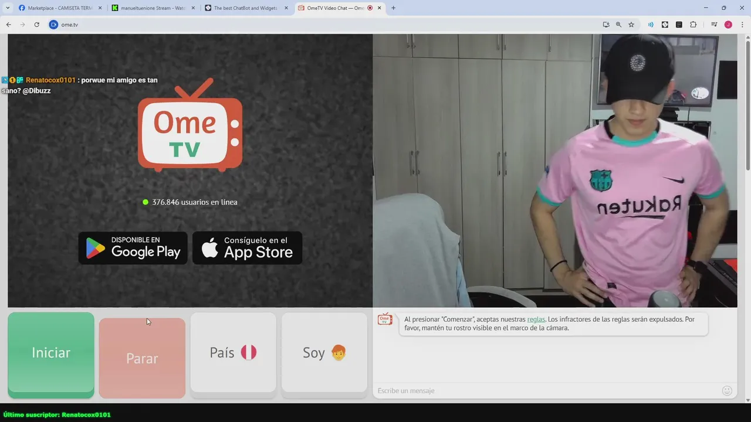
Task: Bookmark this page with the star icon
Action: point(631,25)
